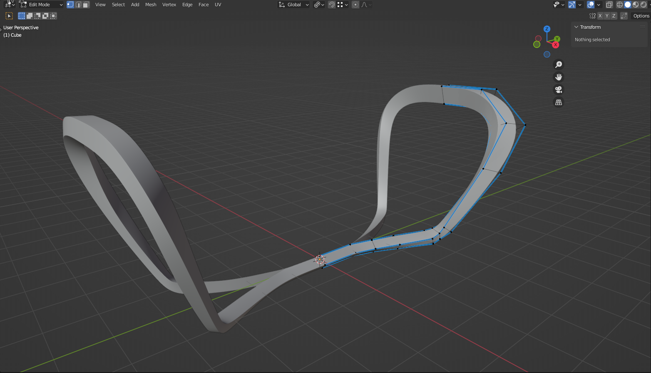The image size is (651, 373).
Task: Click the Options button
Action: (641, 16)
